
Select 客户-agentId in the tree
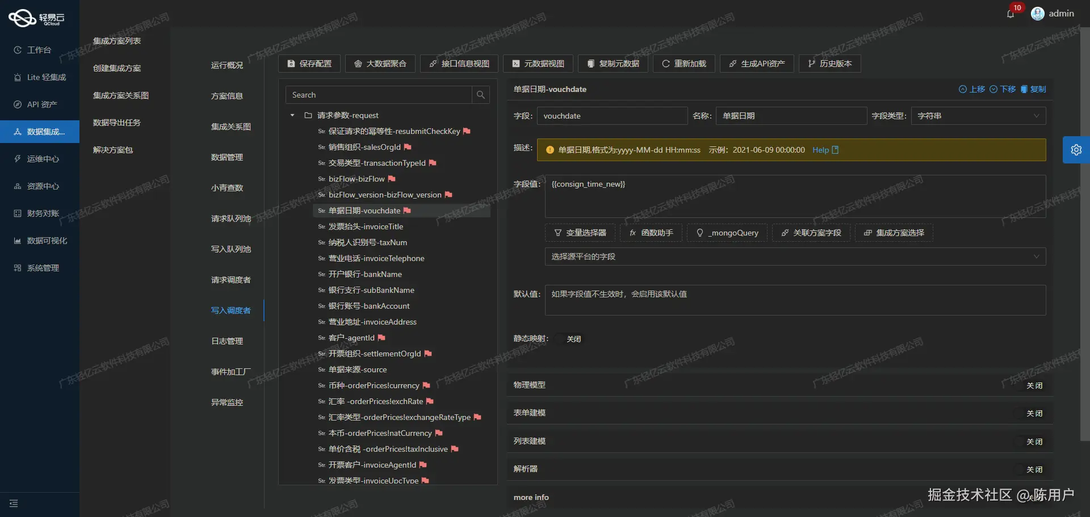pyautogui.click(x=351, y=338)
